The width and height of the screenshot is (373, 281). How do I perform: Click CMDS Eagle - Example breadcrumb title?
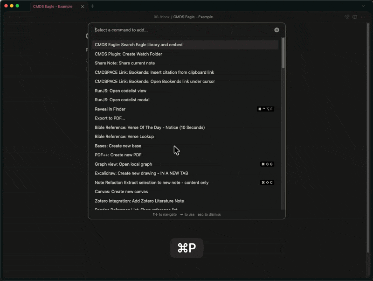193,17
